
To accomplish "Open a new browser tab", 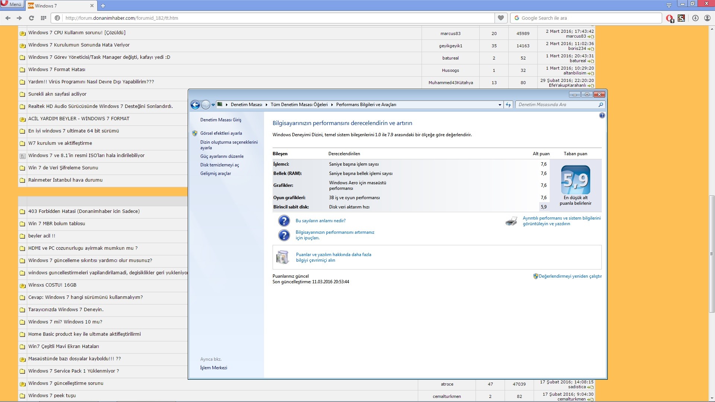I will pyautogui.click(x=103, y=6).
